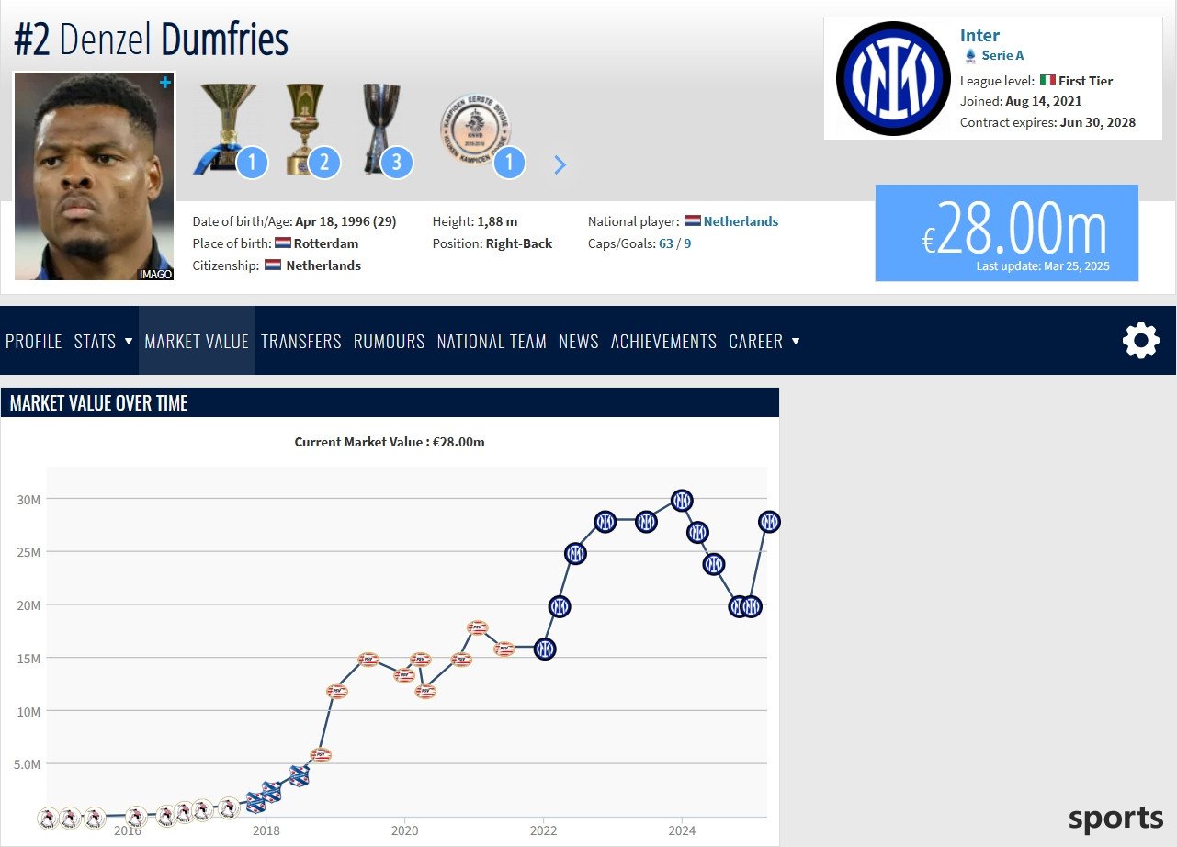Screen dimensions: 1177x847
Task: Select the 24M Inter marker after 2024 peak
Action: [714, 564]
